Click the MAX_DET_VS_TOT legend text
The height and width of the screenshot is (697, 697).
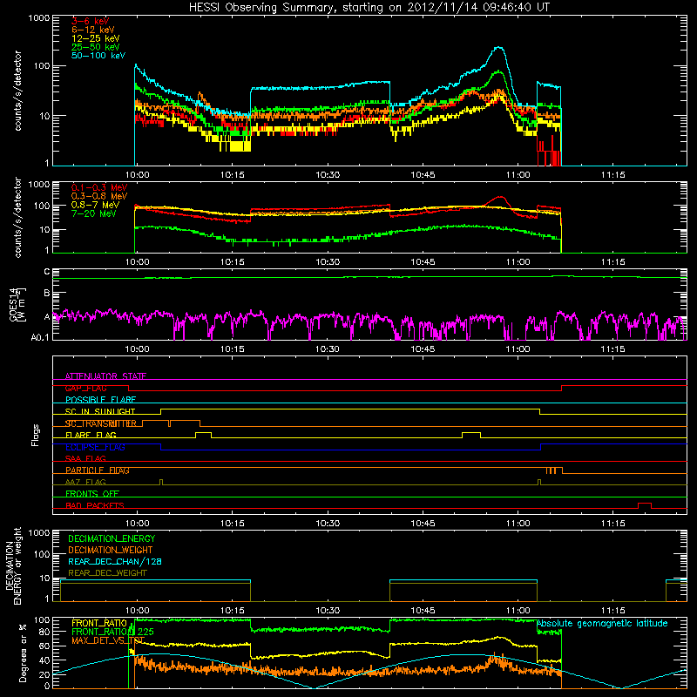coord(108,640)
